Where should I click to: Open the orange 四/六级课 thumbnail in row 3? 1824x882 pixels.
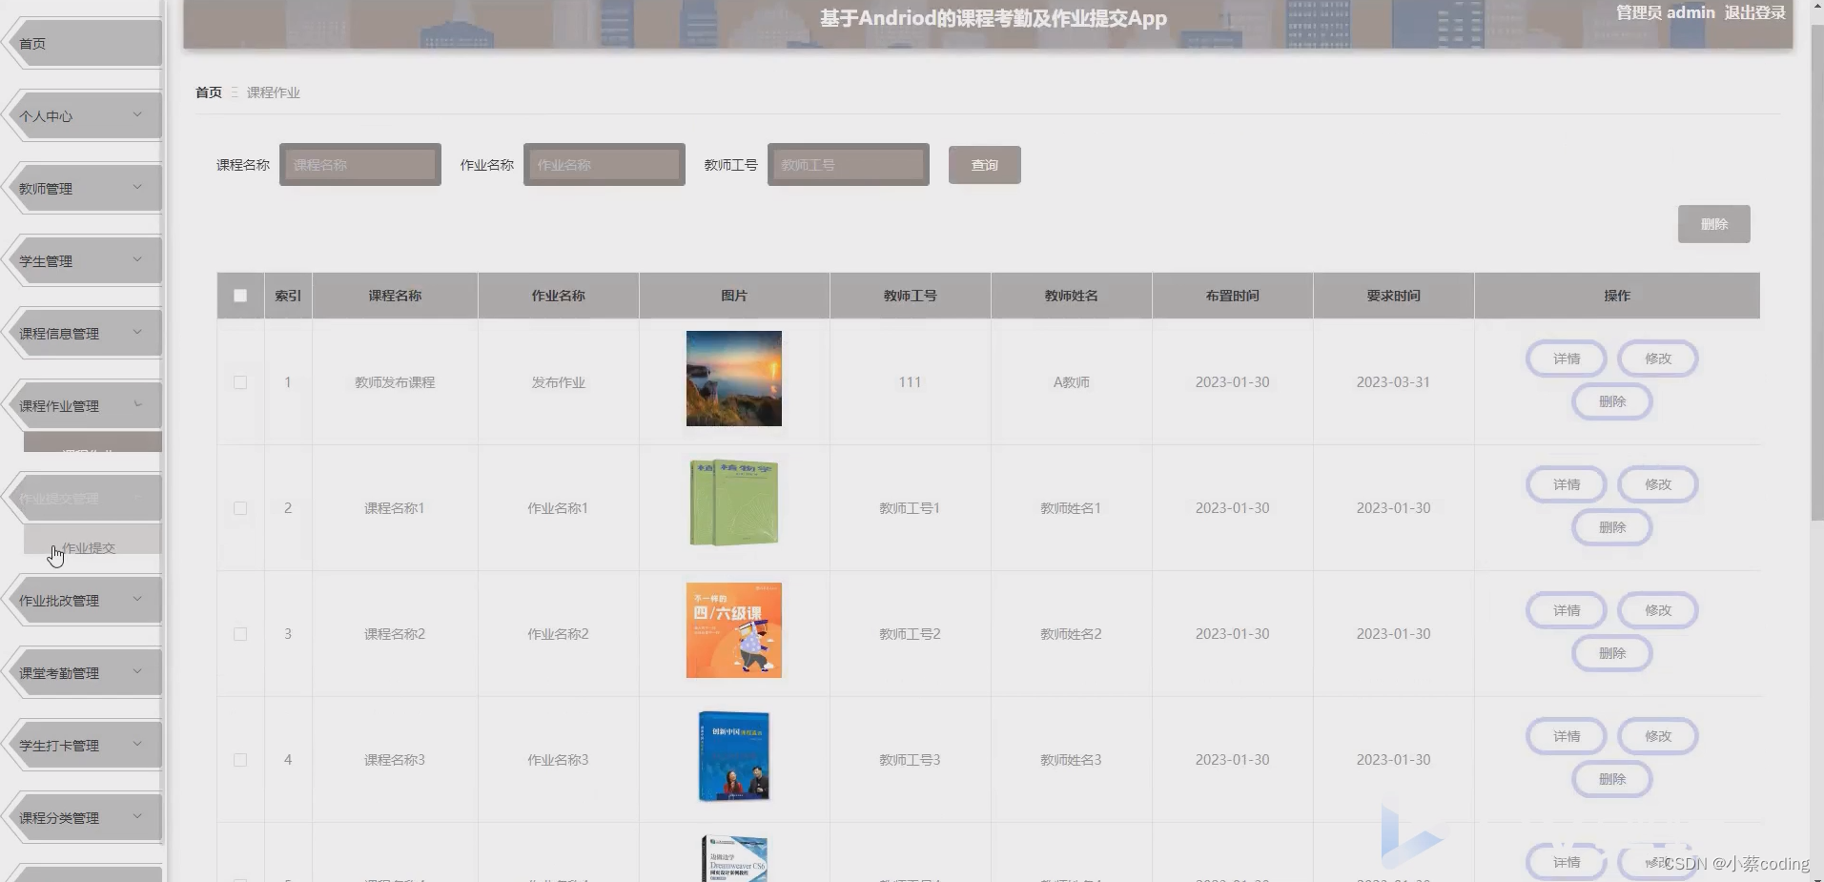click(x=734, y=630)
